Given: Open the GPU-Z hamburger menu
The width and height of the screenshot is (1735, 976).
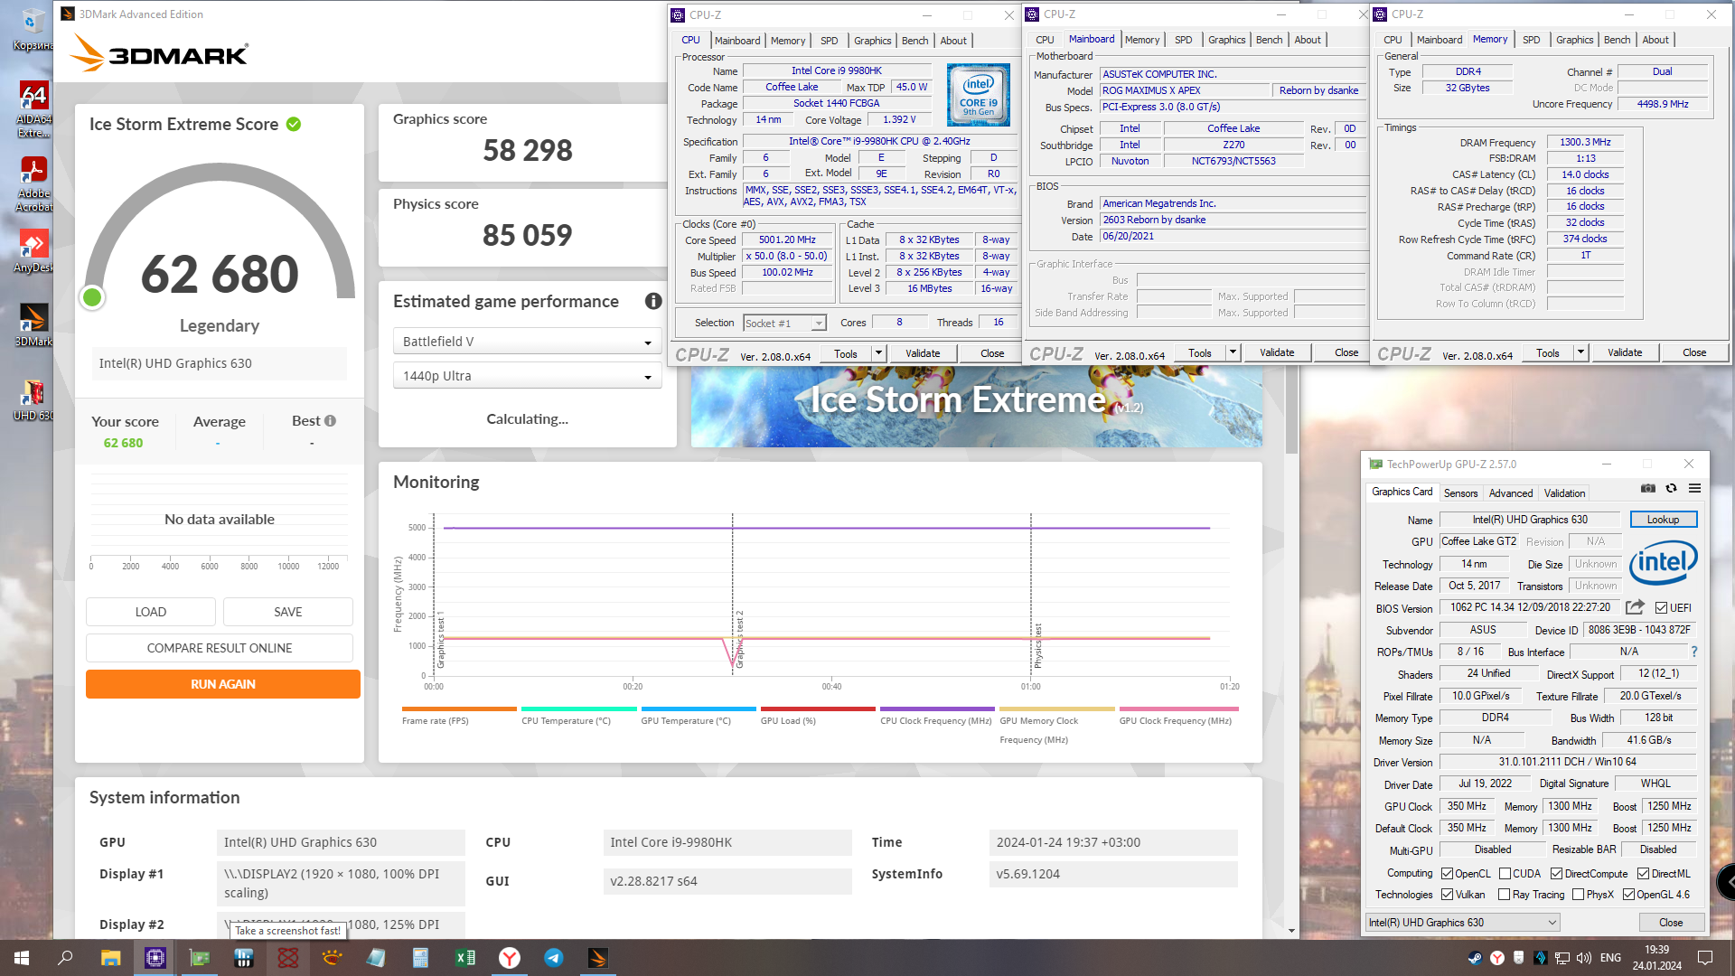Looking at the screenshot, I should pos(1695,489).
